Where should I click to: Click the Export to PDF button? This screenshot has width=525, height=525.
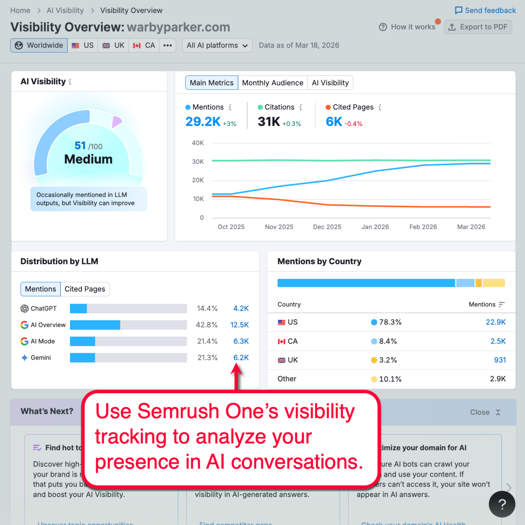click(478, 27)
